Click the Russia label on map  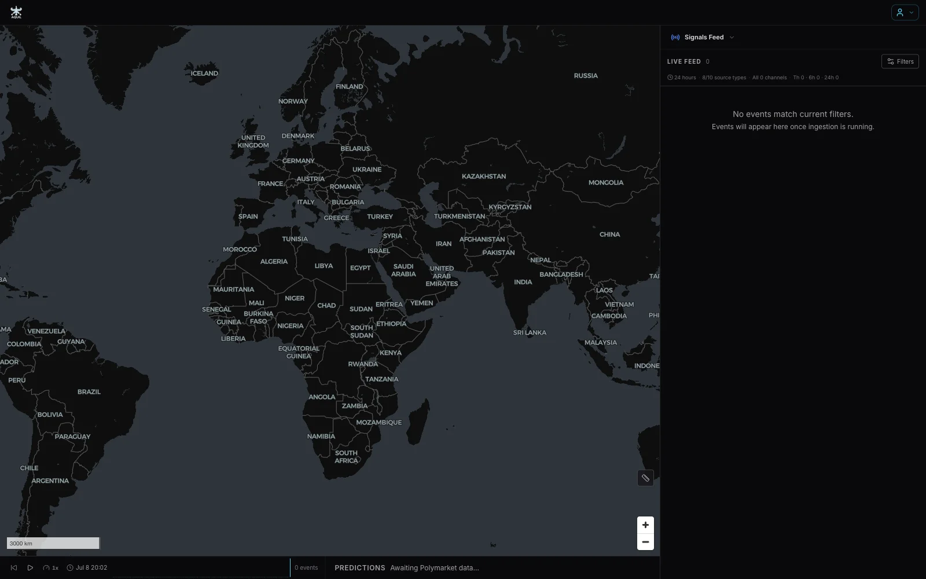click(x=586, y=76)
